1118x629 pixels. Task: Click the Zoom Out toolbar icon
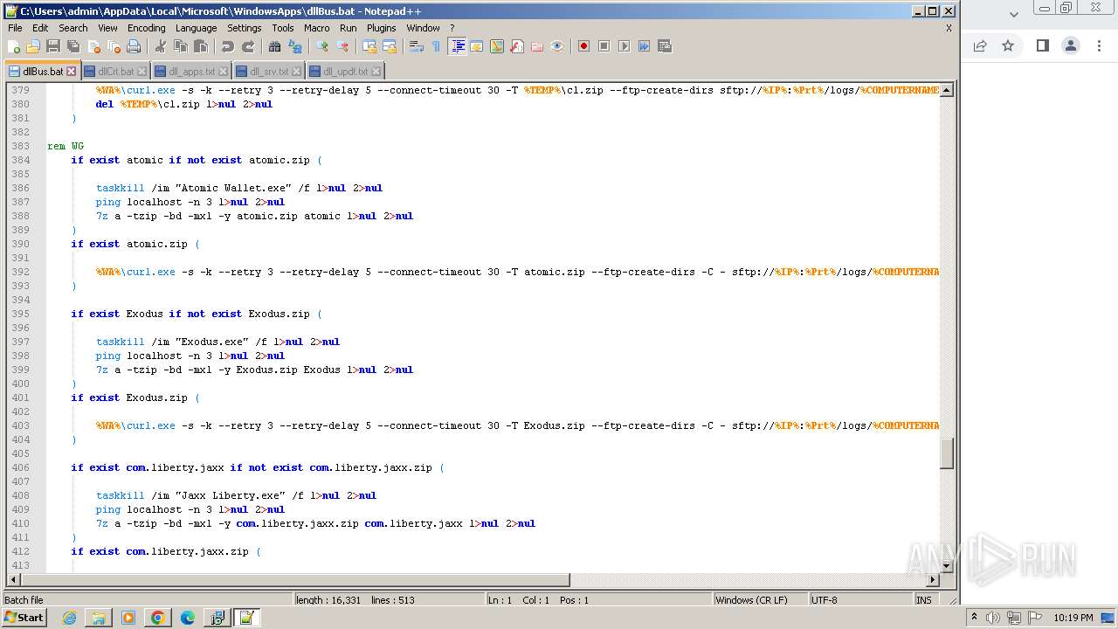point(342,46)
